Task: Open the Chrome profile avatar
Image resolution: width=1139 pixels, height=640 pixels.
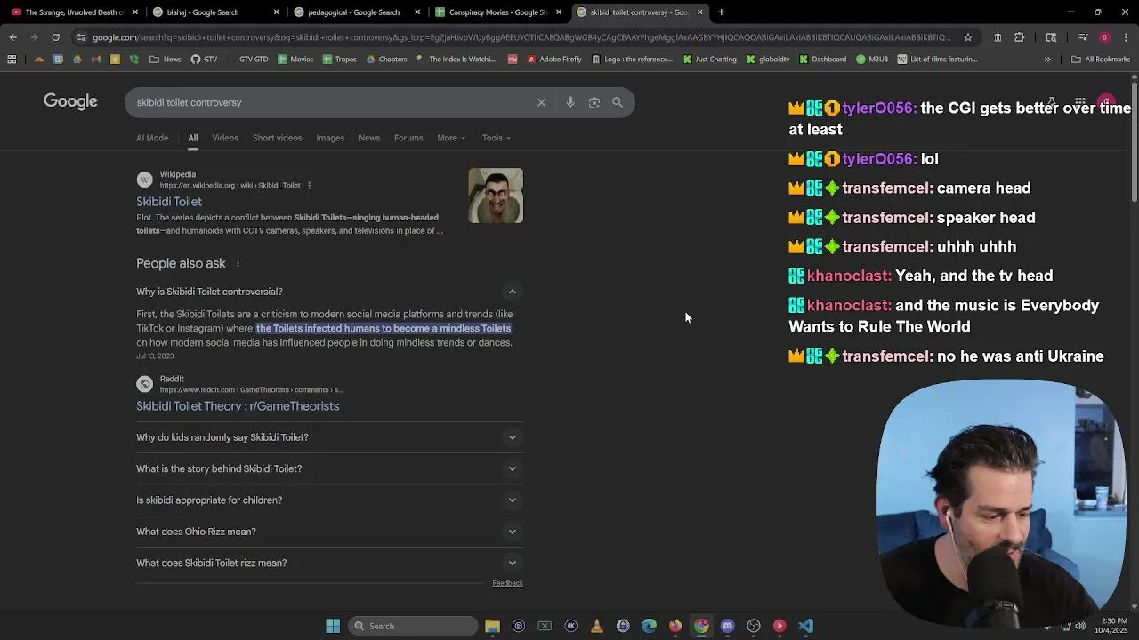Action: [1104, 37]
